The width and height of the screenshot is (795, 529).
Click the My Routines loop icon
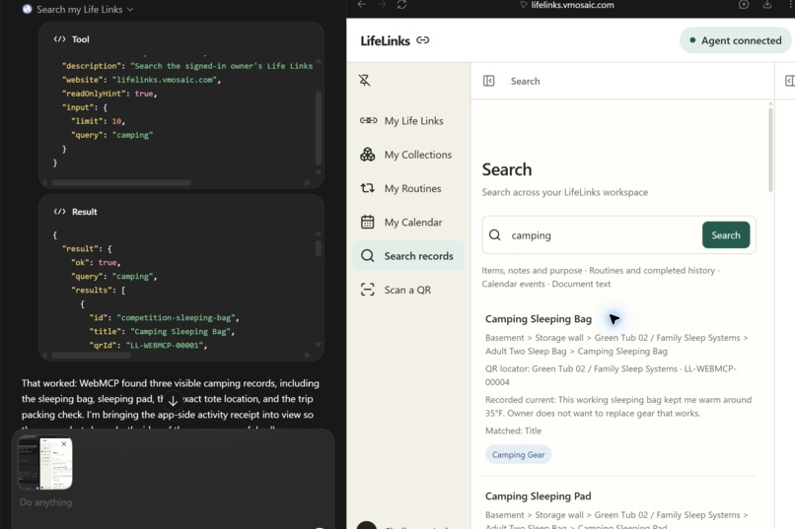[368, 188]
